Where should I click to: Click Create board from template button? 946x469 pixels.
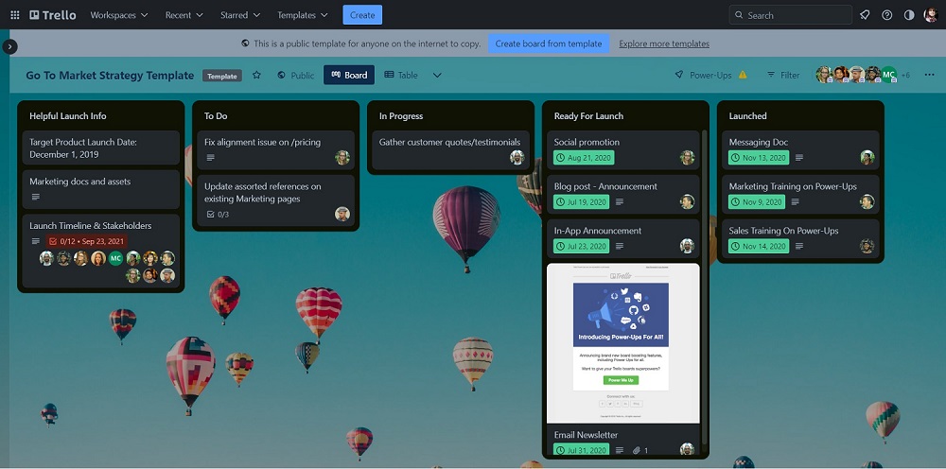pyautogui.click(x=549, y=43)
